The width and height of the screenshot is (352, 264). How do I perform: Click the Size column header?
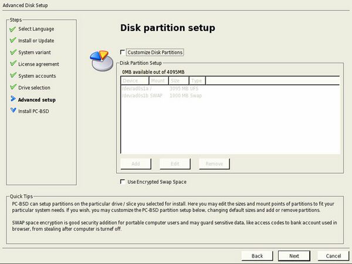tap(178, 81)
